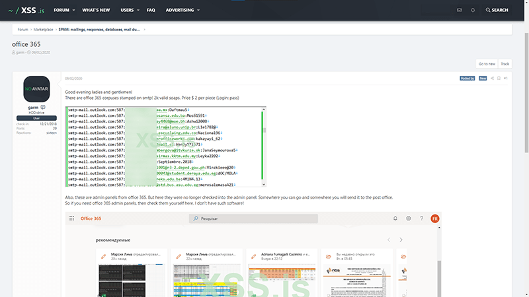
Task: Click the Pesquisar search field
Action: tap(253, 218)
